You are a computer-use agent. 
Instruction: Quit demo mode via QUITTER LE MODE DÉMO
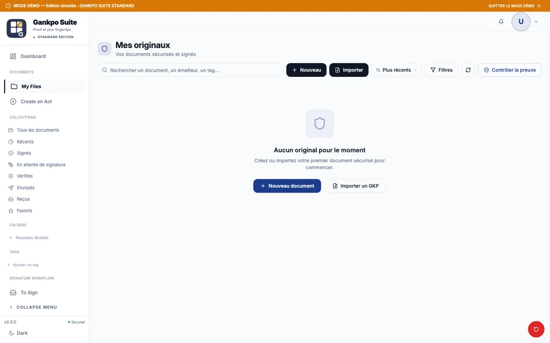(515, 6)
